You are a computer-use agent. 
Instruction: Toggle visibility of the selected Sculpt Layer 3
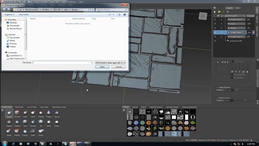(215, 32)
